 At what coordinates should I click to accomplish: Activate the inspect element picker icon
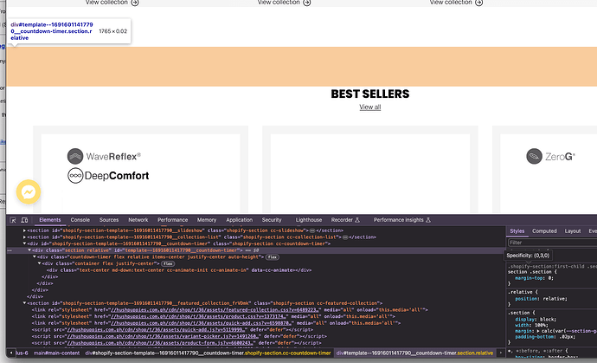13,220
